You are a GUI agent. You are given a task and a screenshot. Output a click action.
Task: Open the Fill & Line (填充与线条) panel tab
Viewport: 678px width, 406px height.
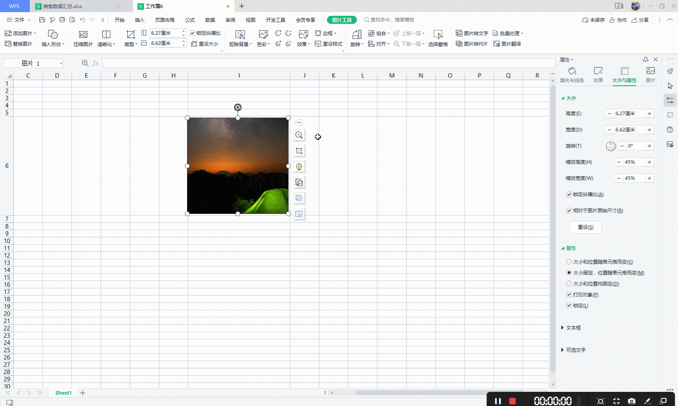tap(572, 75)
